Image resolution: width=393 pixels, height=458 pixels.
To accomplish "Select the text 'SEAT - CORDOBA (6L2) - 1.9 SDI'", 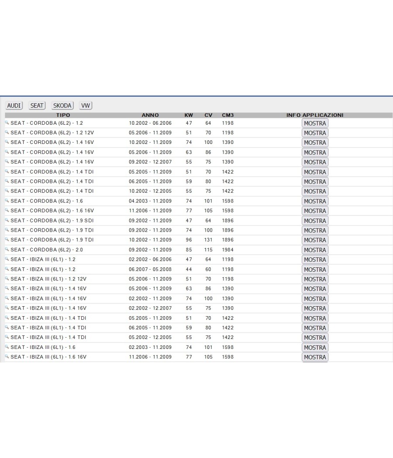I will [52, 221].
